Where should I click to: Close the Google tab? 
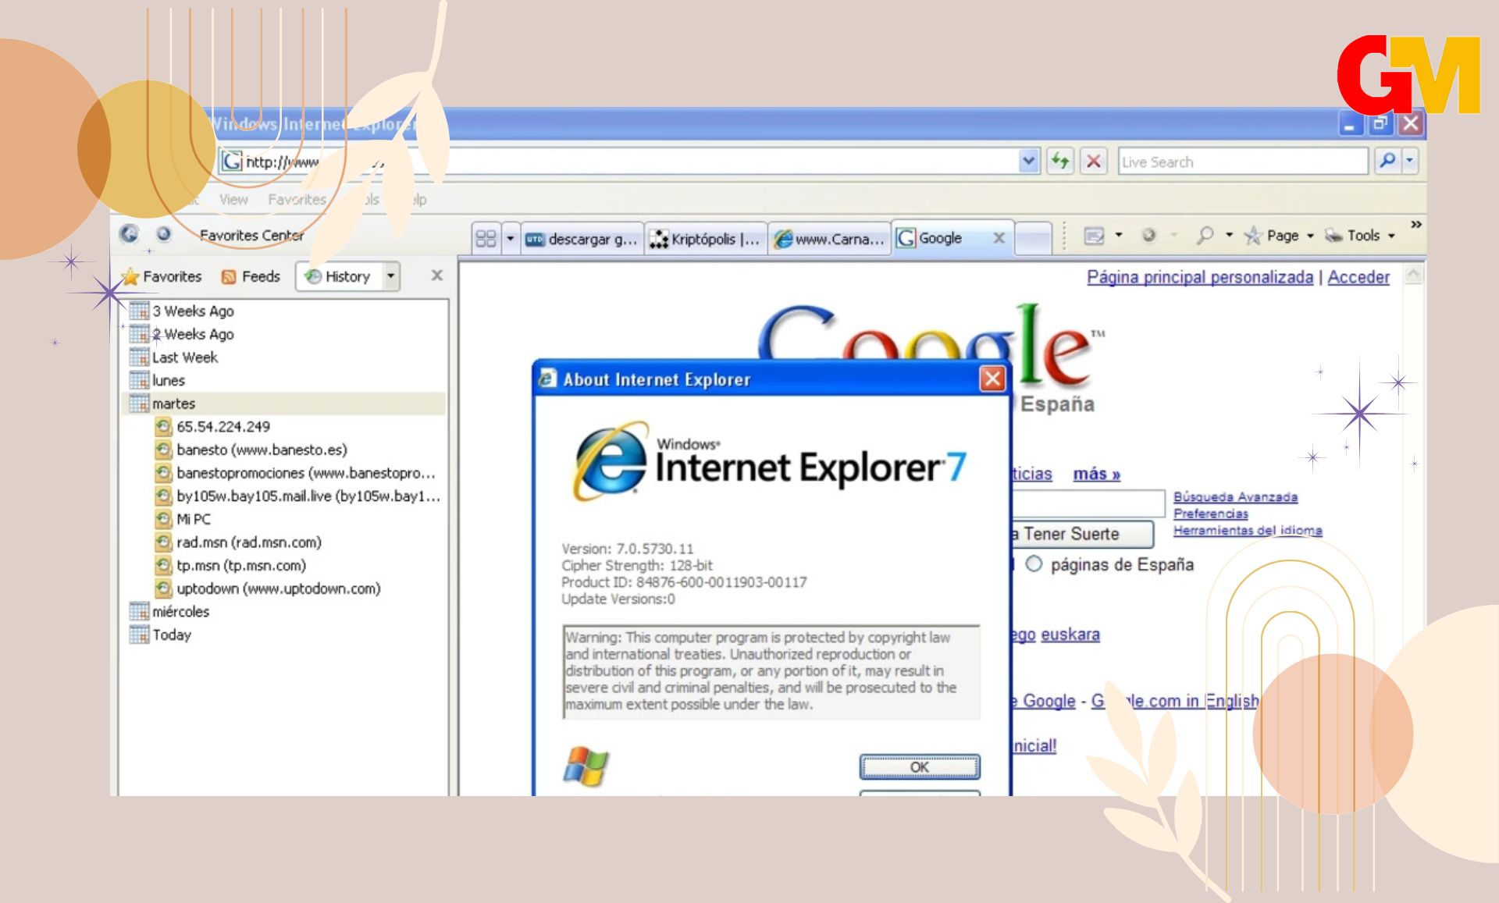click(x=999, y=238)
